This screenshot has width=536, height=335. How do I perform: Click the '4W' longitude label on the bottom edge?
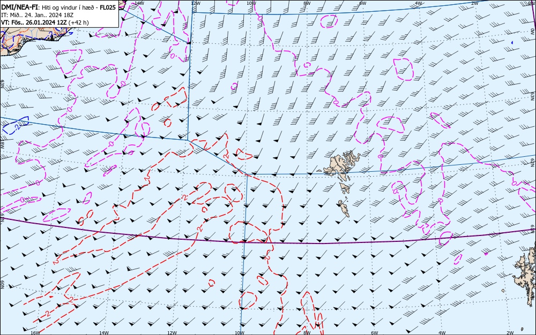pyautogui.click(x=442, y=333)
